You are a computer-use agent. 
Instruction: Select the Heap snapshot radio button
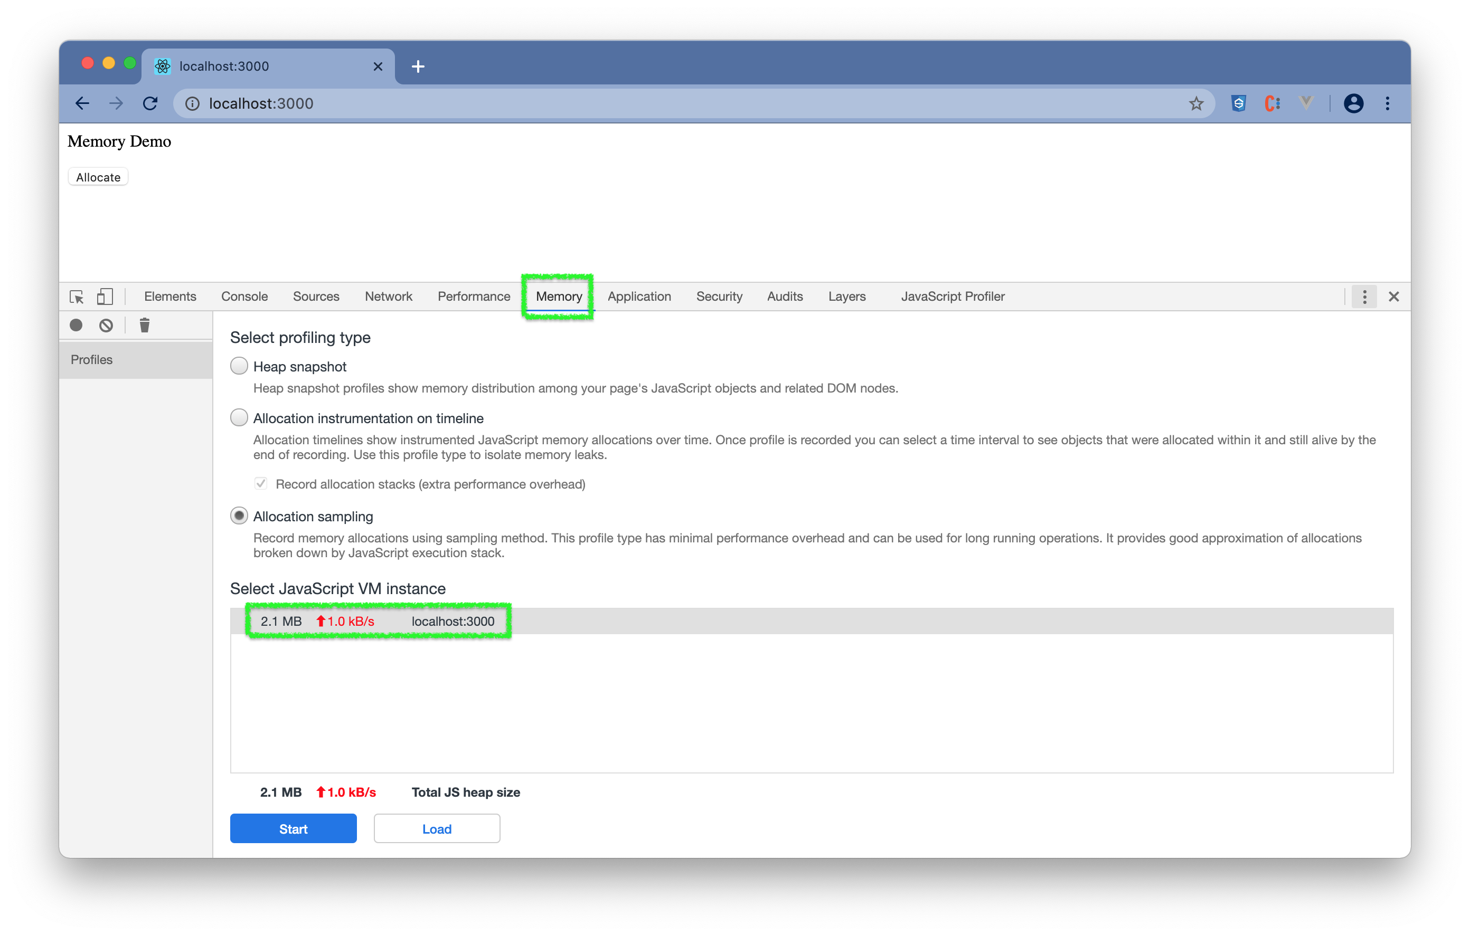point(239,366)
